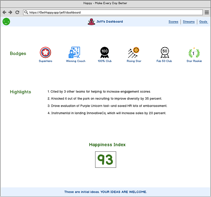This screenshot has height=197, width=211.
Task: Click highlight about landing InnovativeCo
Action: point(107,113)
